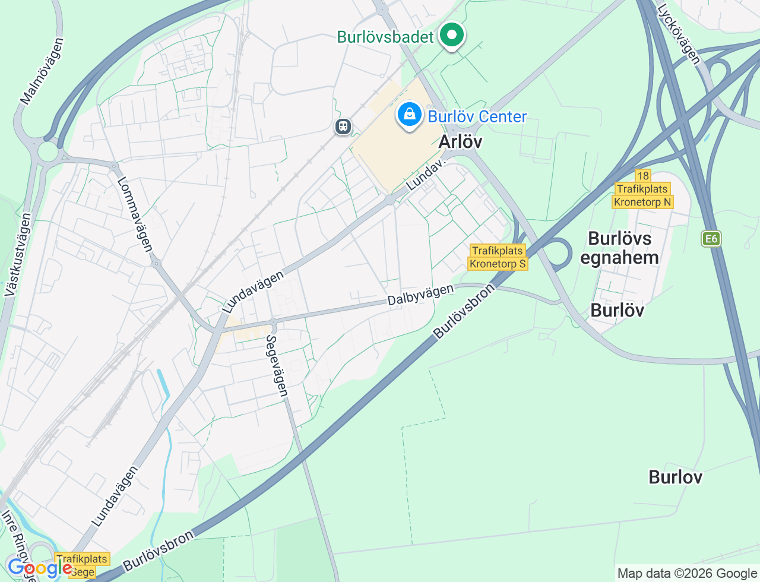Select the Västkustvägen road label
Screen dimensions: 760x582
coord(17,255)
